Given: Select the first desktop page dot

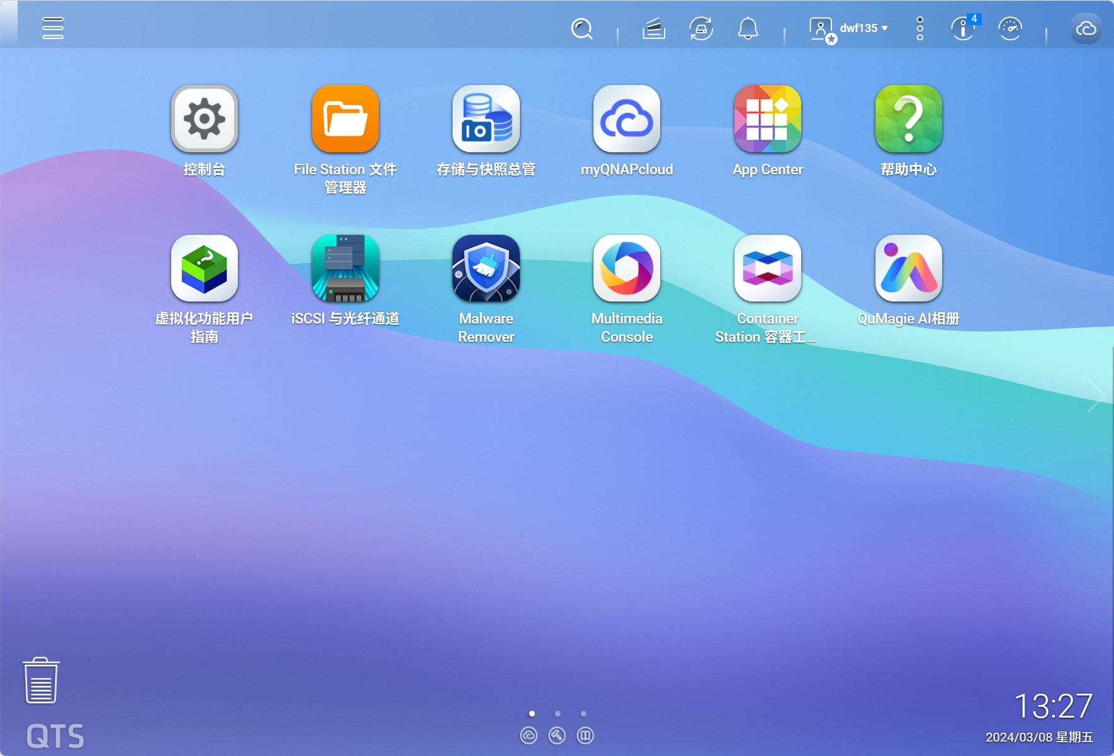Looking at the screenshot, I should (532, 713).
